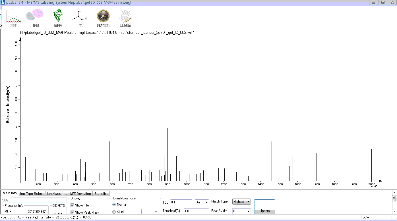397x221 pixels.
Task: Maximize the pLabel window
Action: [x=383, y=3]
